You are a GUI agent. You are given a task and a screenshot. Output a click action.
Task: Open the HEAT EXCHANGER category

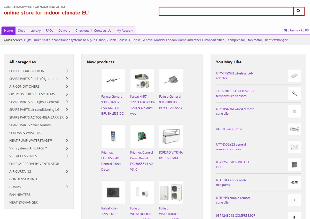pos(24,202)
